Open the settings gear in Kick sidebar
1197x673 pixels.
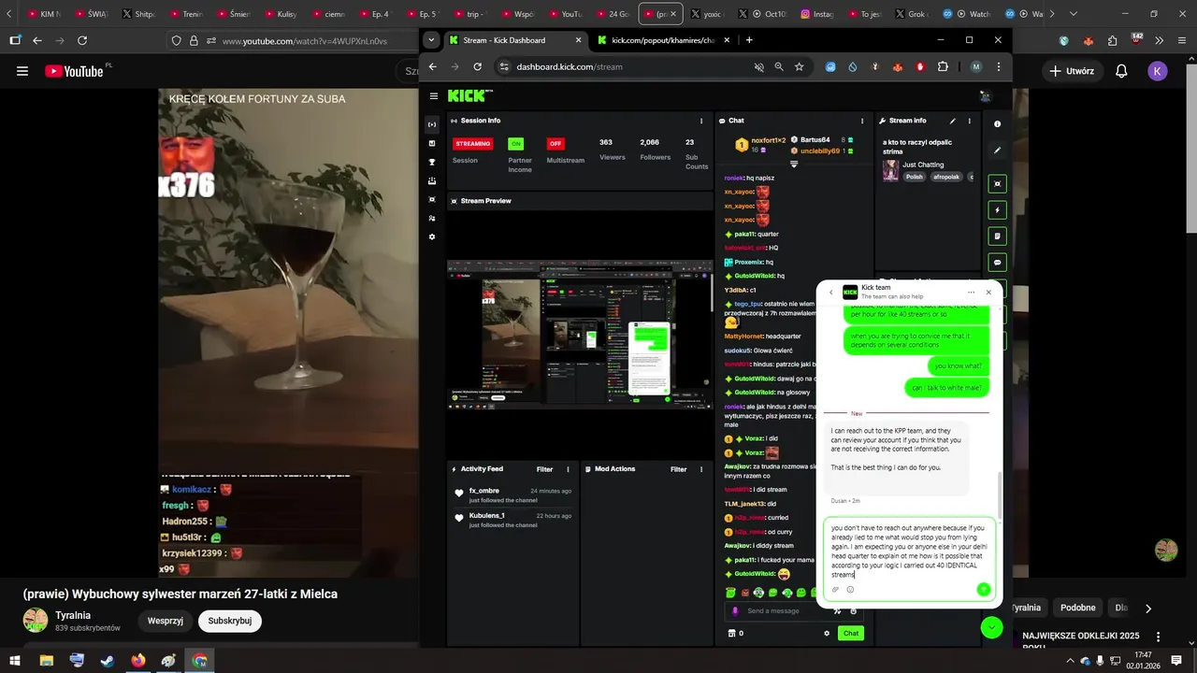pyautogui.click(x=432, y=236)
